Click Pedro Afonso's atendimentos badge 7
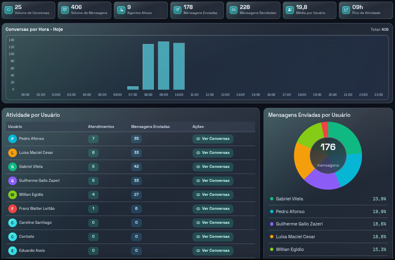 [x=93, y=139]
